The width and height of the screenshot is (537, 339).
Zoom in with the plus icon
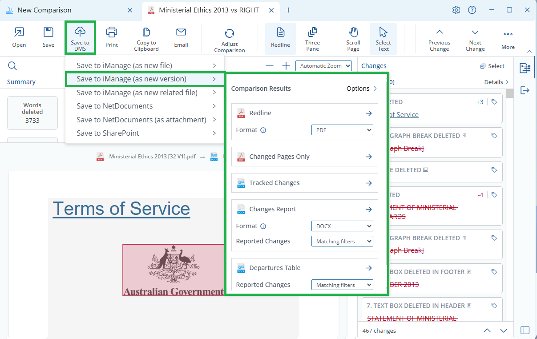click(286, 66)
